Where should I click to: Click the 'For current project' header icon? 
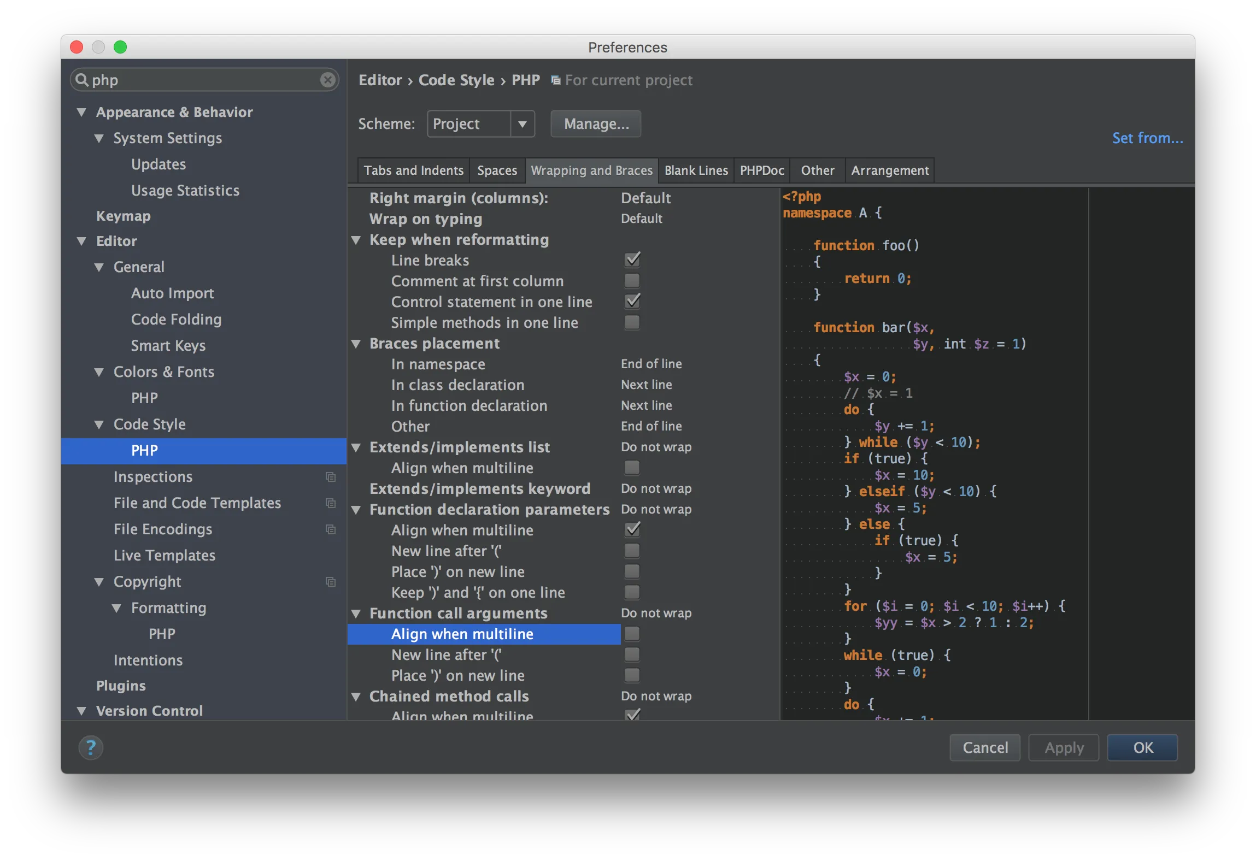555,81
